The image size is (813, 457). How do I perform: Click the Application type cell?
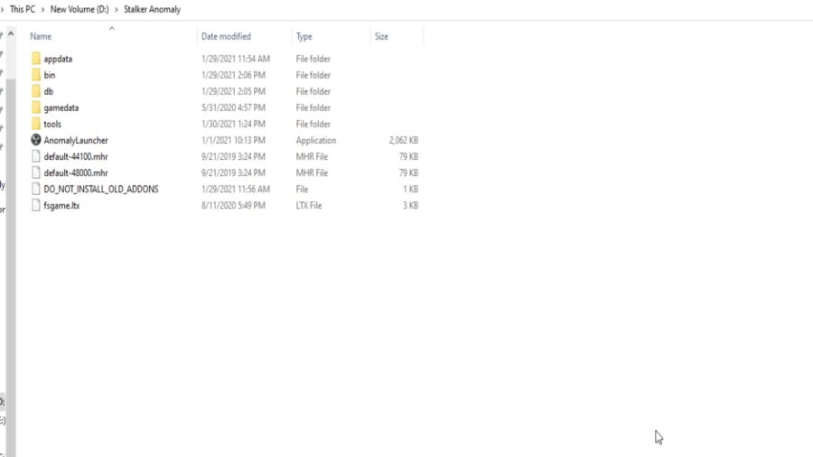click(x=316, y=140)
